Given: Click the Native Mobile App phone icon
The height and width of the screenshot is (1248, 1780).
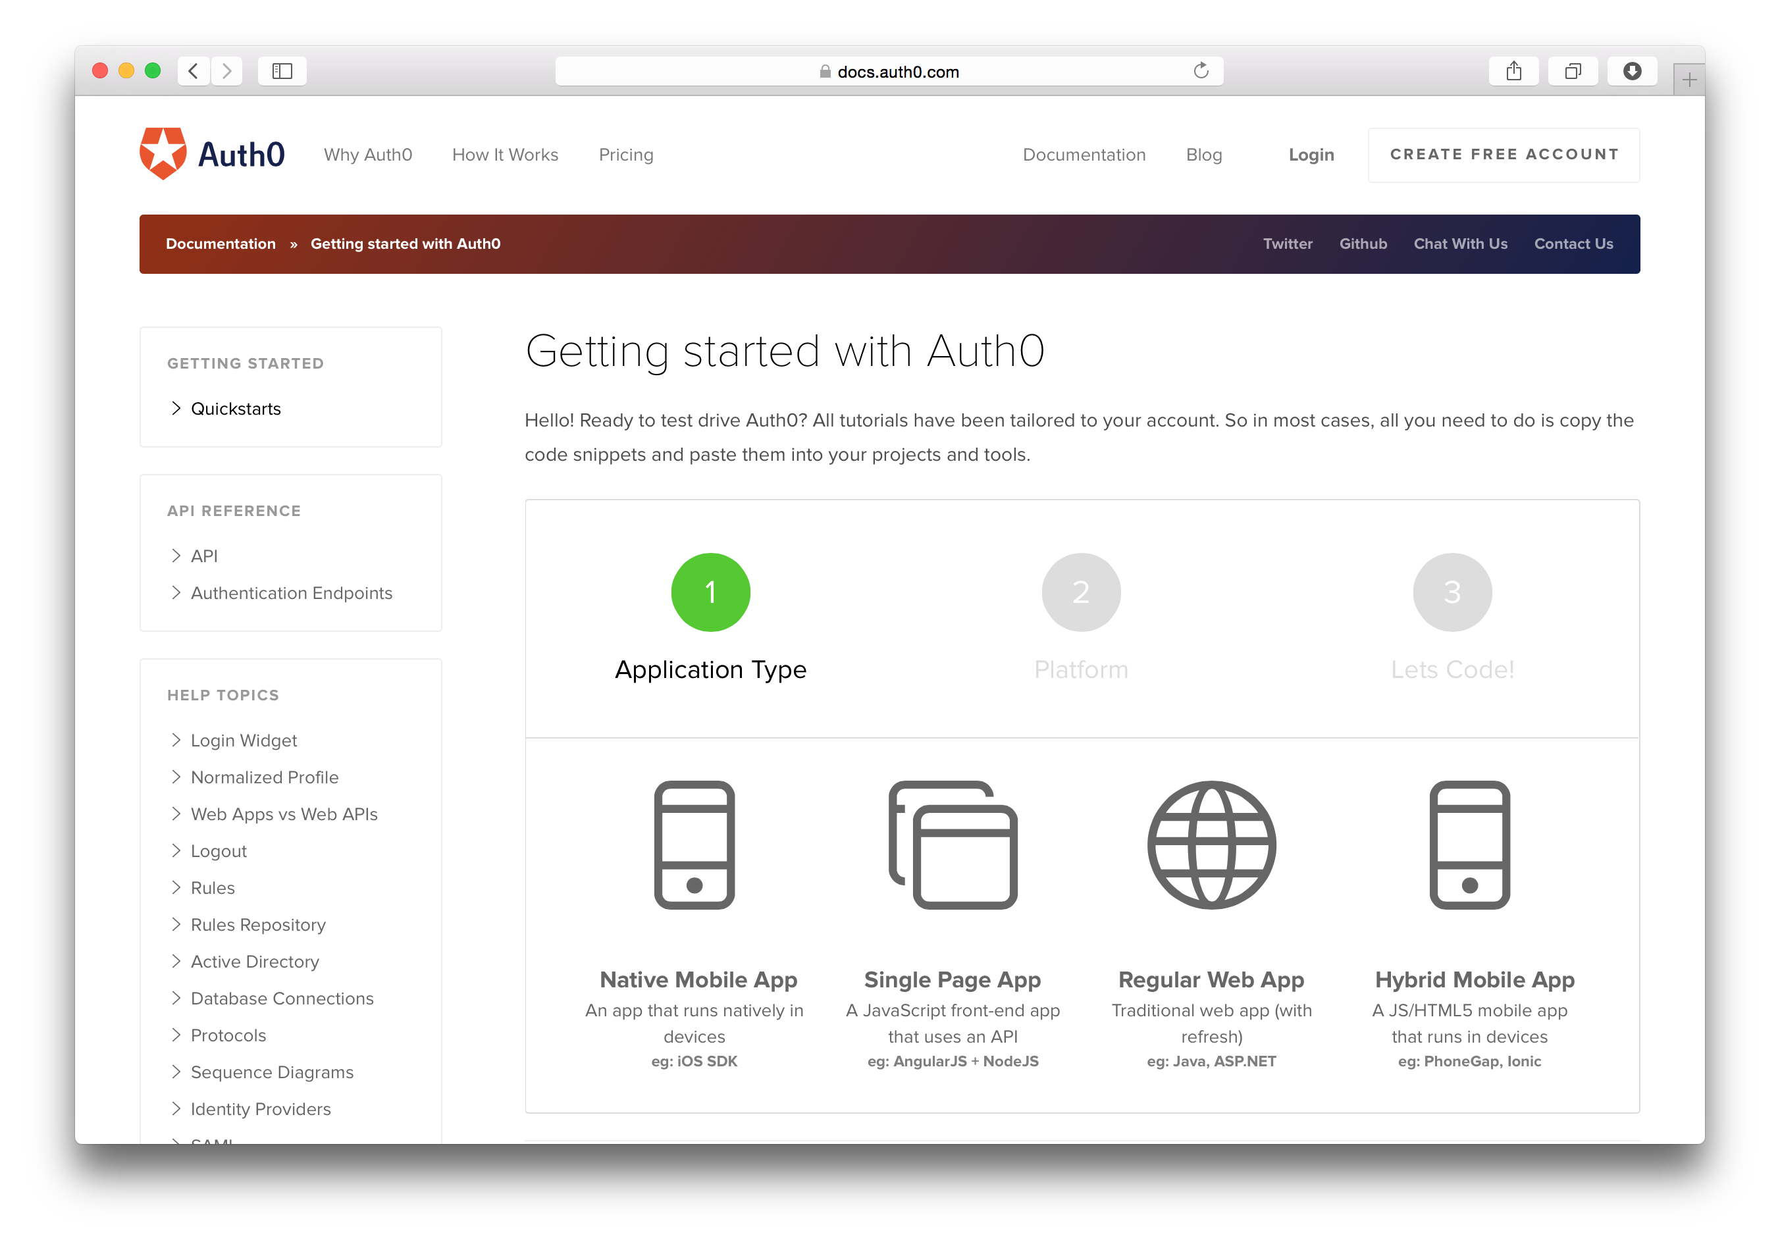Looking at the screenshot, I should (694, 845).
